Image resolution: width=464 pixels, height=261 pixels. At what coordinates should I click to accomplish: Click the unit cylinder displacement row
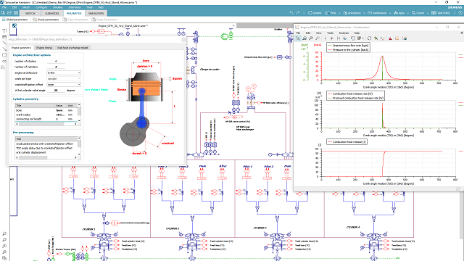click(x=46, y=152)
